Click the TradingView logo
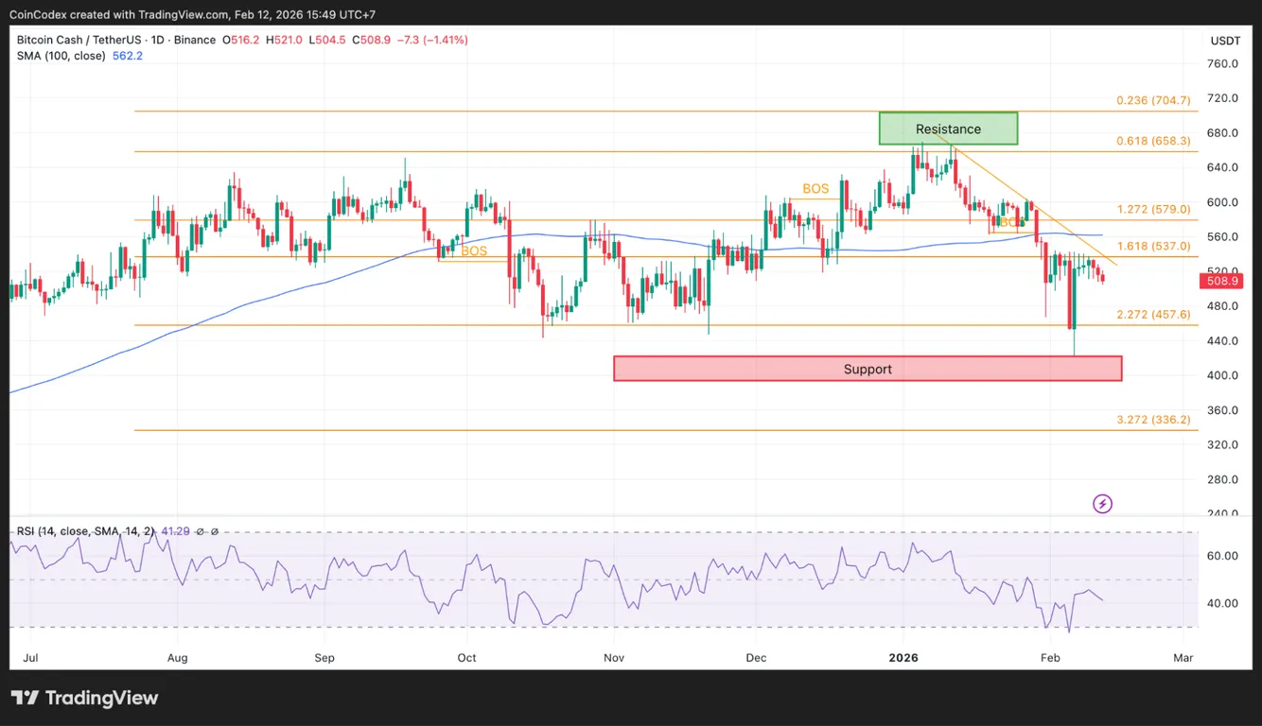 pyautogui.click(x=85, y=699)
